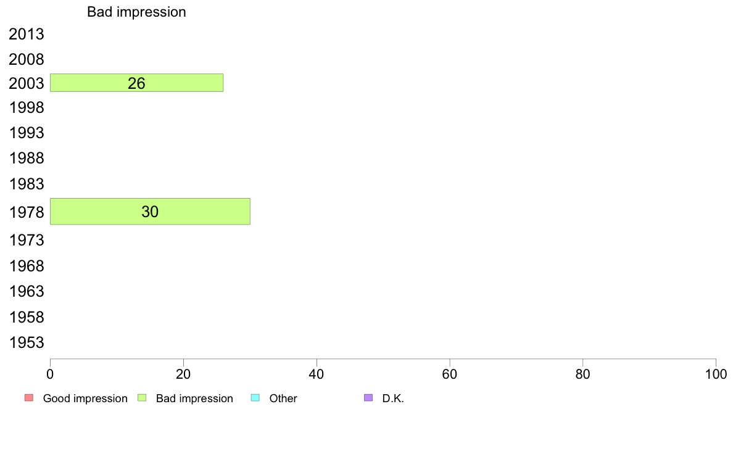Click the 60 tick on the x-axis
733x454 pixels.
(450, 374)
